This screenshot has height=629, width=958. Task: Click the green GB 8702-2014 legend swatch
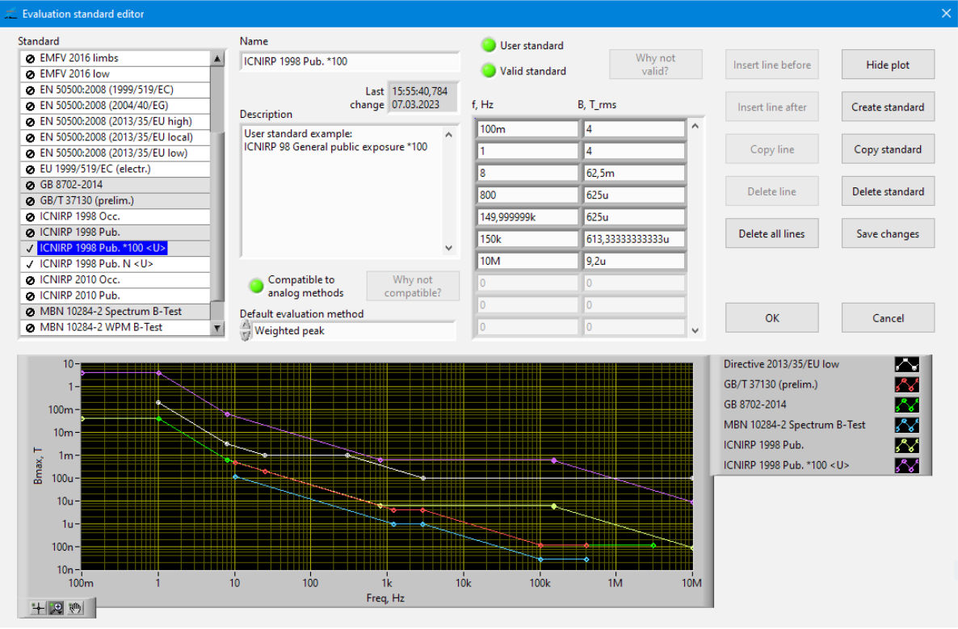point(906,405)
